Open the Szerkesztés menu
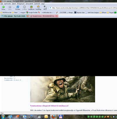The image size is (117, 119). 8,4
